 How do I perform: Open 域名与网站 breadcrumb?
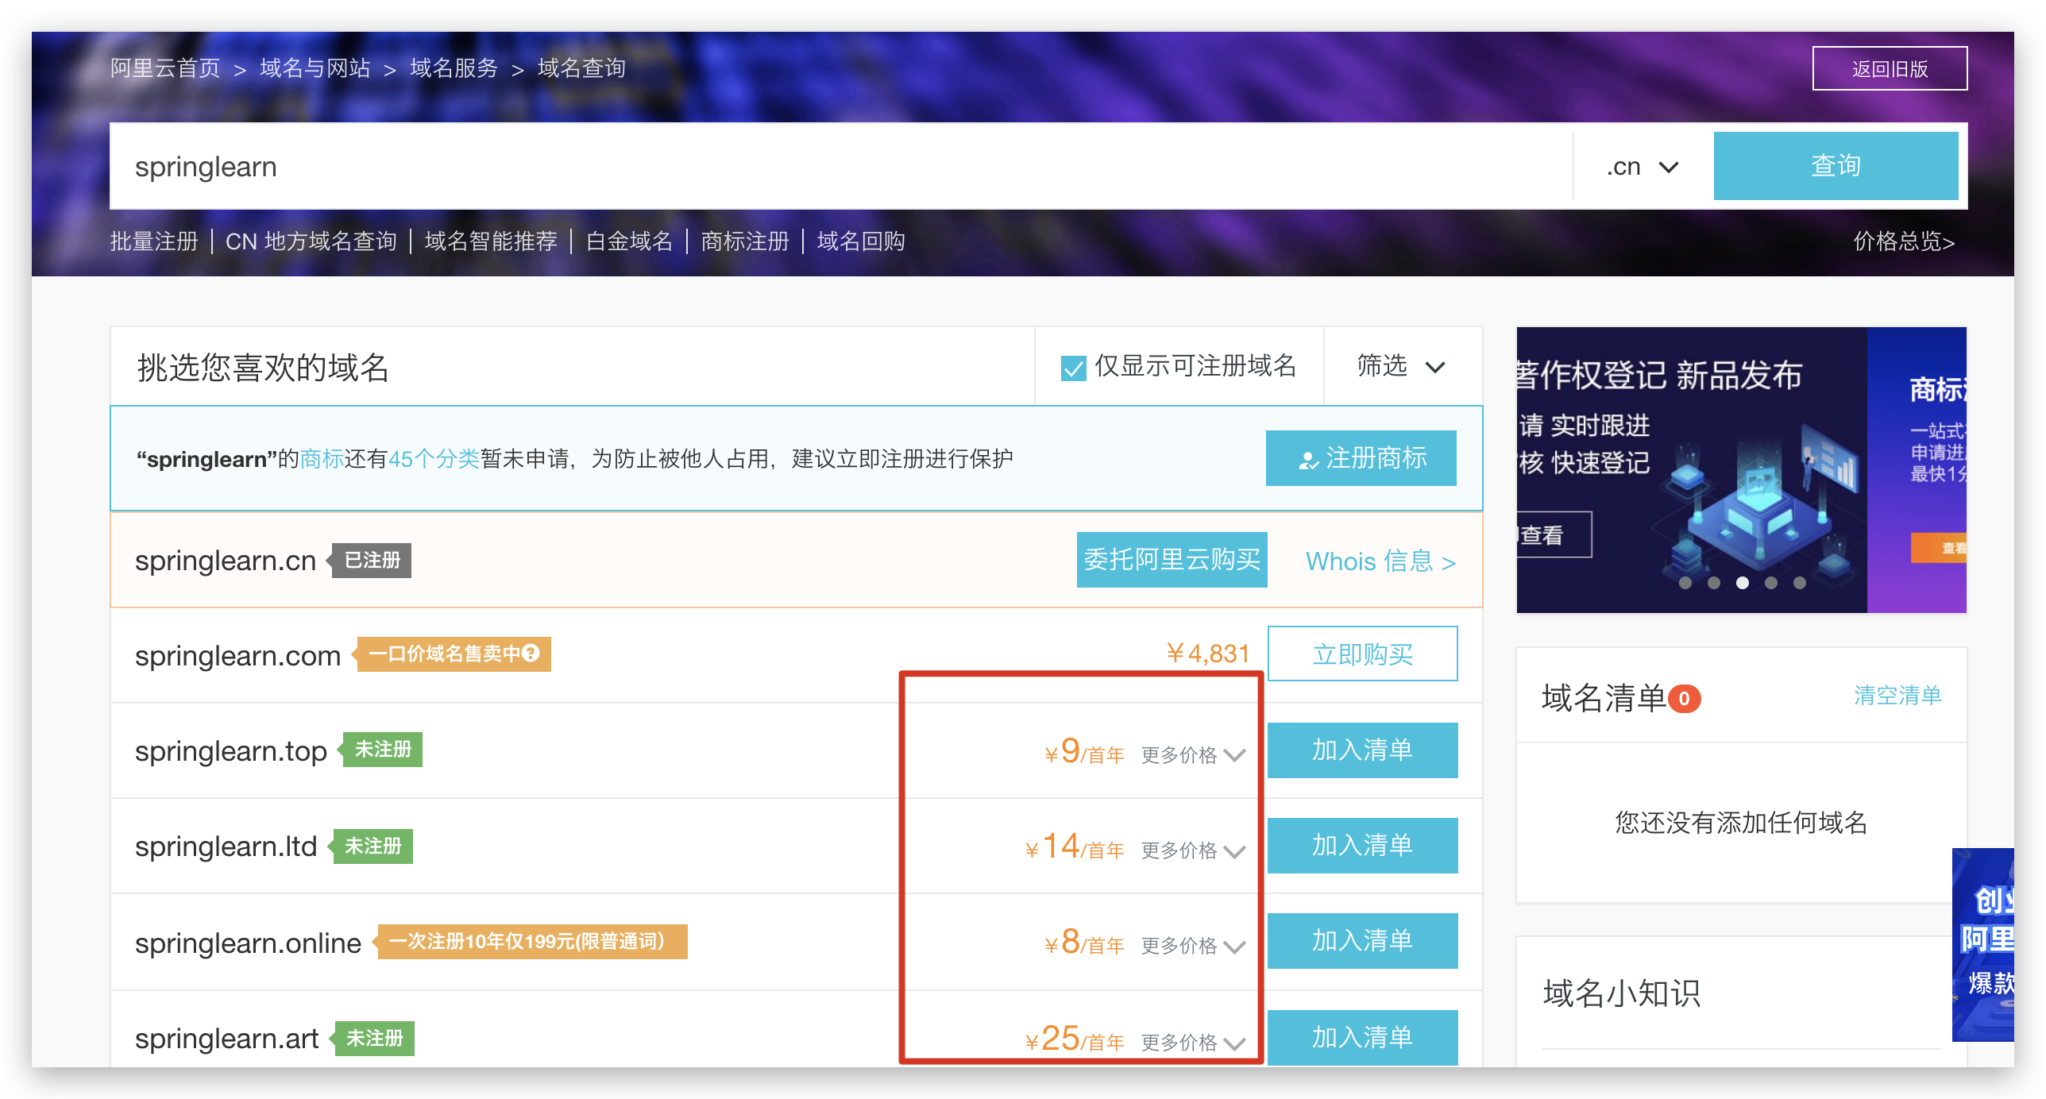[x=315, y=68]
